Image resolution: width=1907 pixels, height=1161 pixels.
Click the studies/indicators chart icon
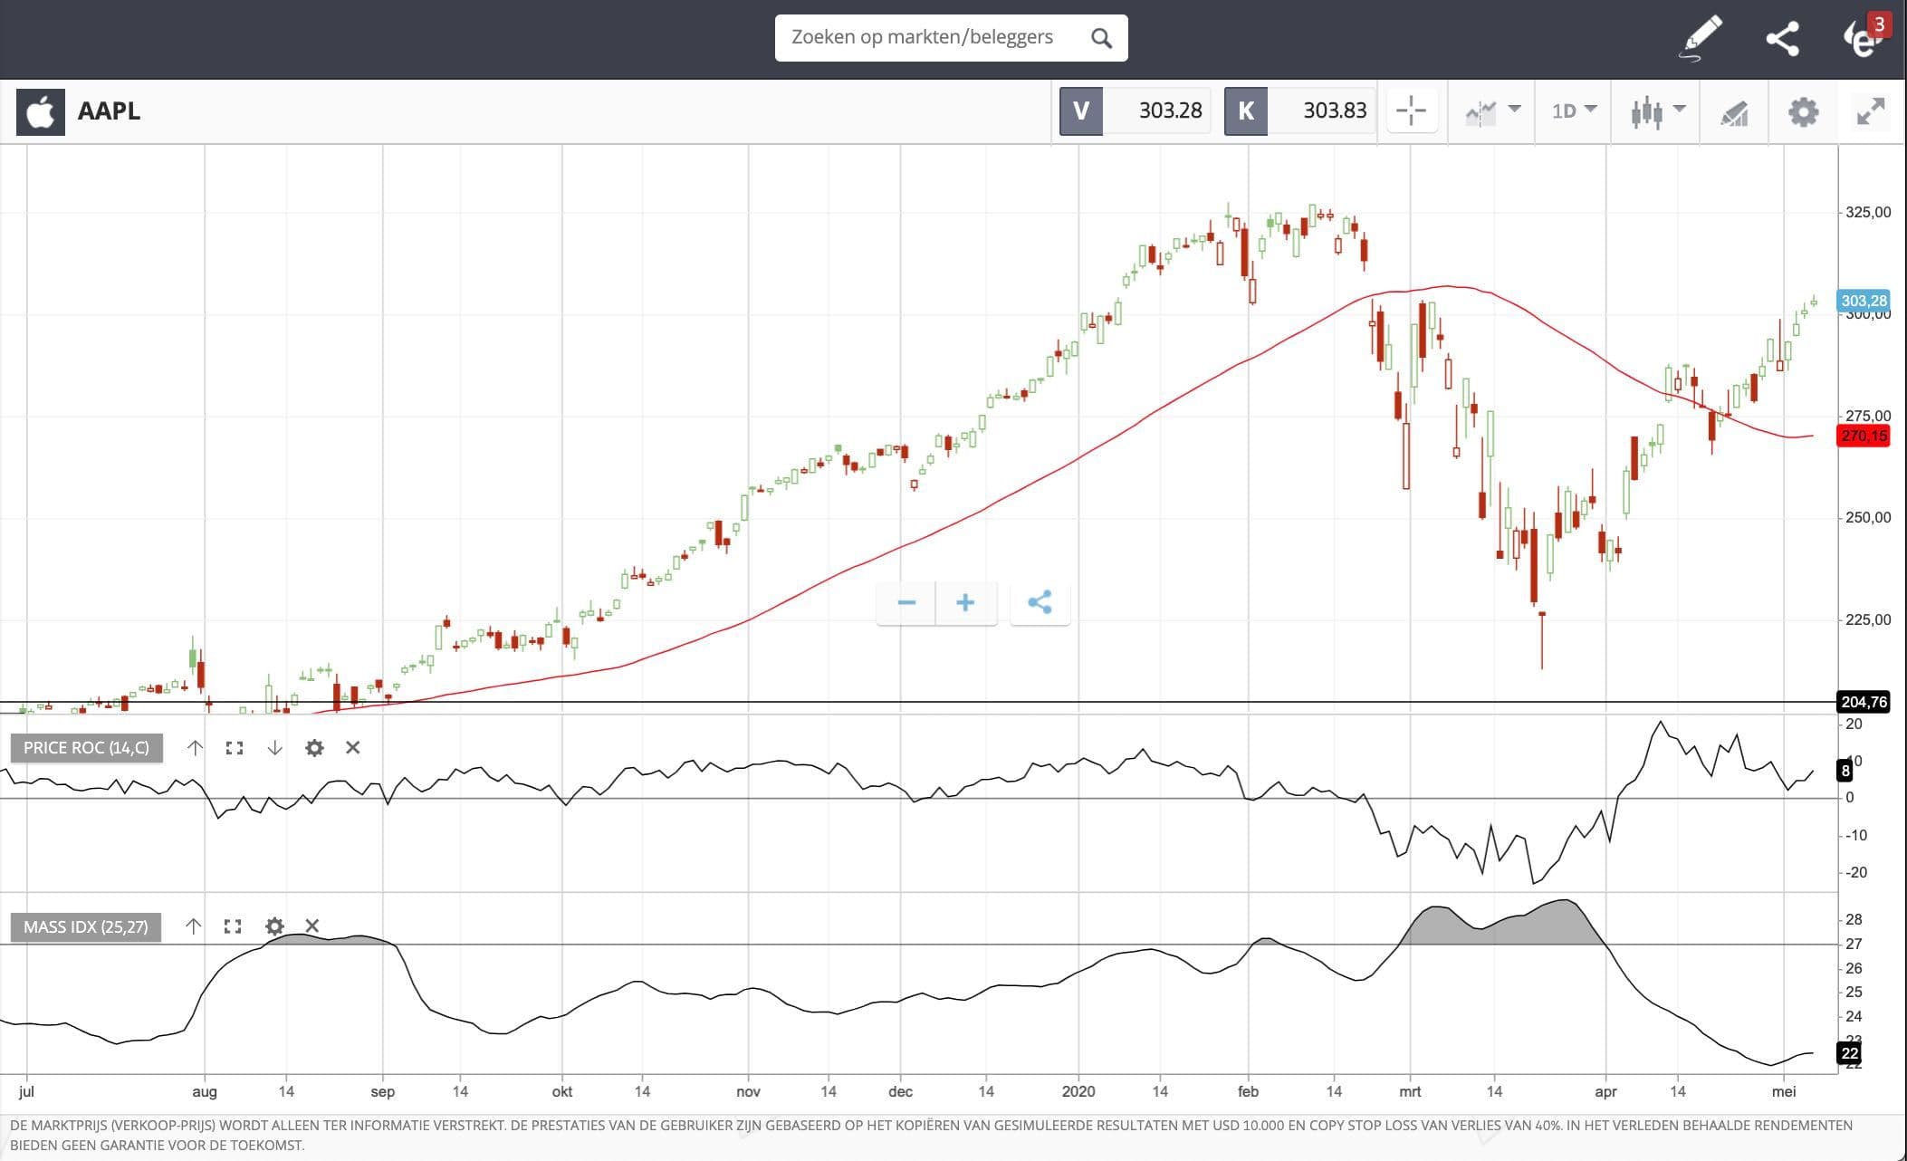1734,113
